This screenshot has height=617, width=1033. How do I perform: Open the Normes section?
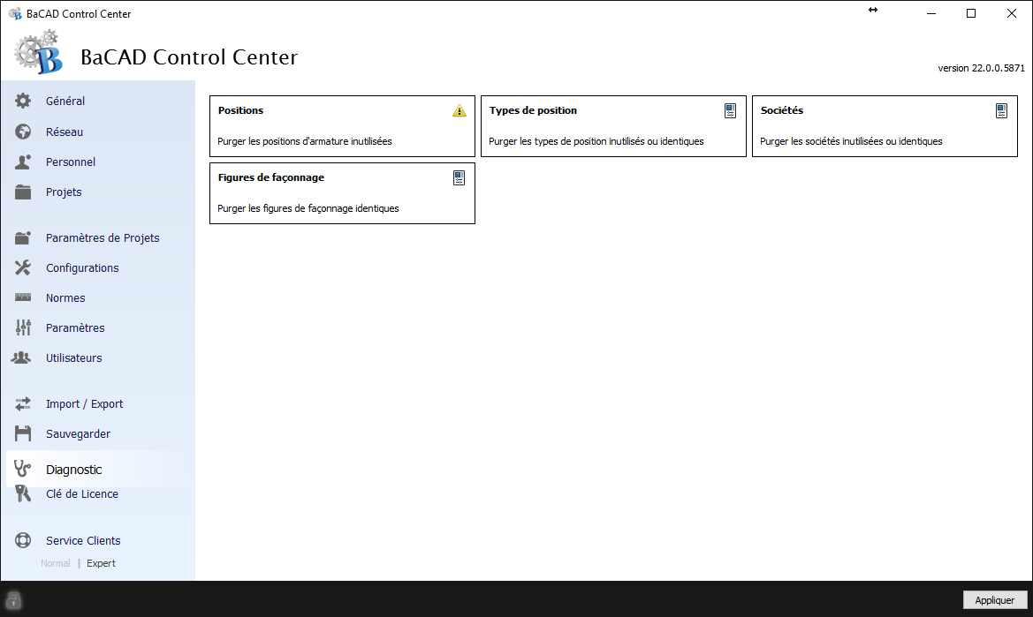pyautogui.click(x=65, y=298)
